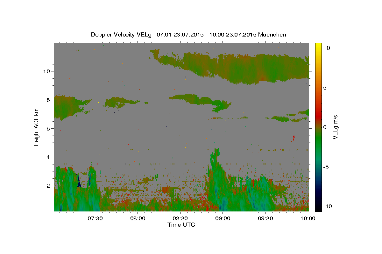Image resolution: width=382 pixels, height=254 pixels.
Task: Click the colorbar value 10 label
Action: (x=326, y=48)
